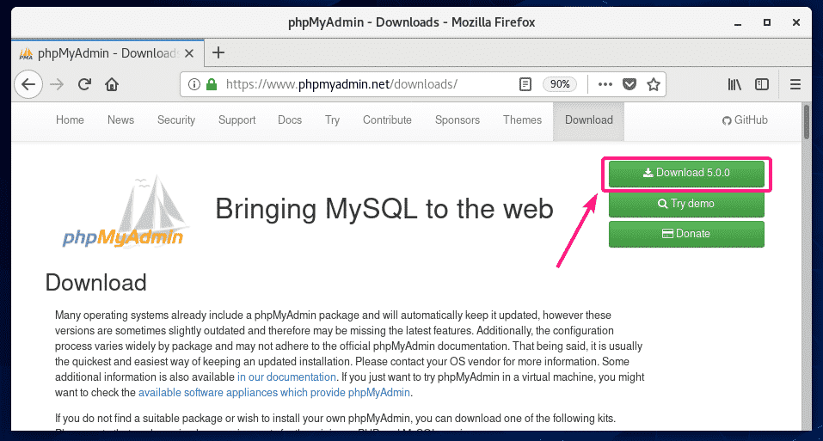Open the Security navigation item
Screen dimensions: 823x441
(x=175, y=120)
